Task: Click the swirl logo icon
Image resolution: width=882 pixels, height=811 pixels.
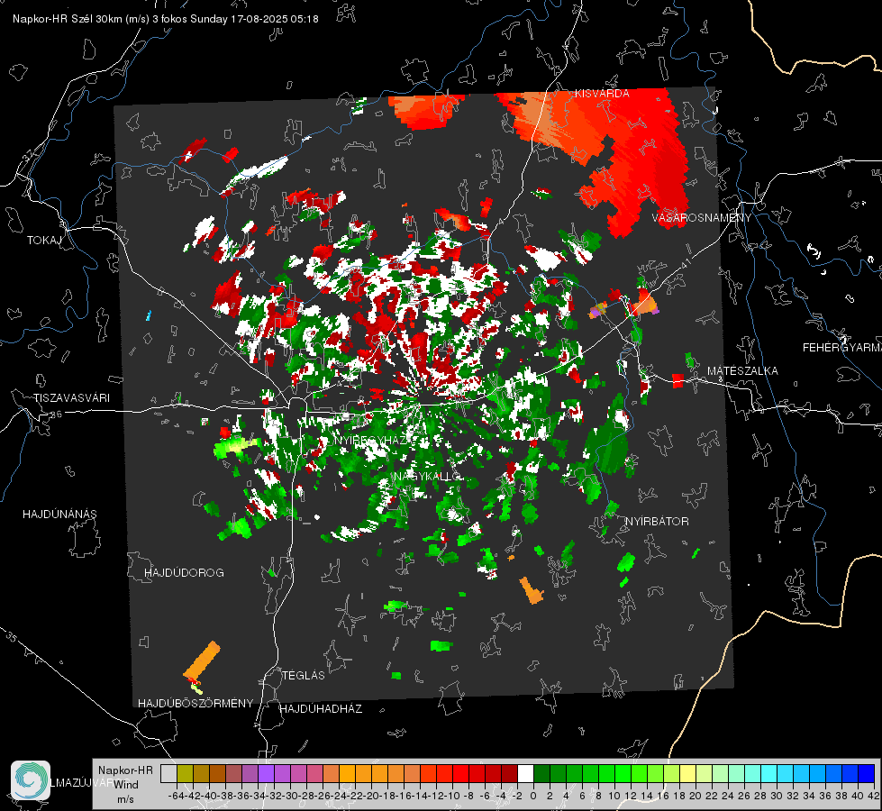Action: coord(31,780)
